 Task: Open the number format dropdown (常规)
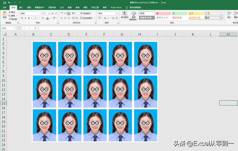pos(117,13)
